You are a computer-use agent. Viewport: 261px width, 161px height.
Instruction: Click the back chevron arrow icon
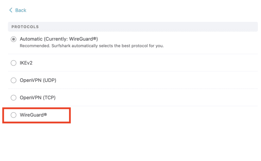pyautogui.click(x=11, y=10)
